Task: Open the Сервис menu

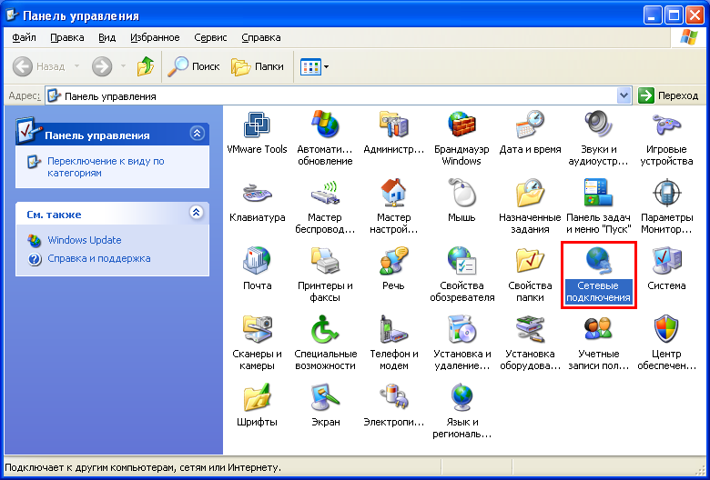Action: tap(210, 37)
